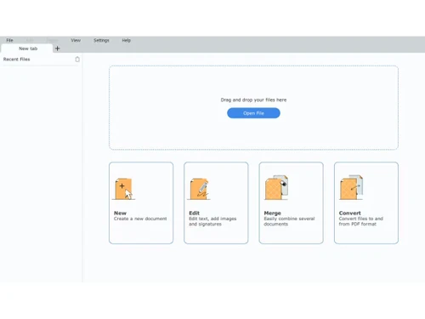Screen dimensions: 425x319
Task: Open the Settings menu
Action: click(x=101, y=40)
